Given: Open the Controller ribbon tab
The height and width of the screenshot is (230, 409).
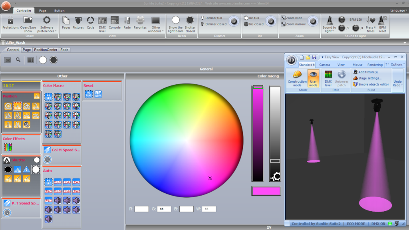Looking at the screenshot, I should point(24,10).
